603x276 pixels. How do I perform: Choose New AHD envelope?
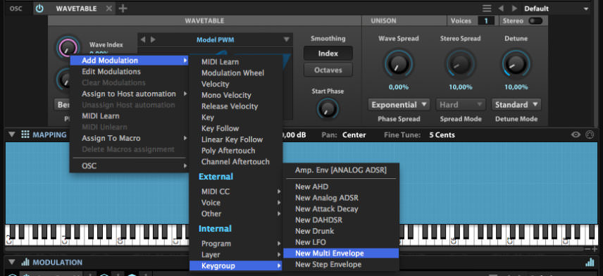pyautogui.click(x=341, y=187)
